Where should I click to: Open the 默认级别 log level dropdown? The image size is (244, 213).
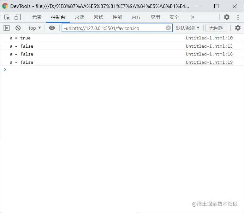tap(187, 28)
